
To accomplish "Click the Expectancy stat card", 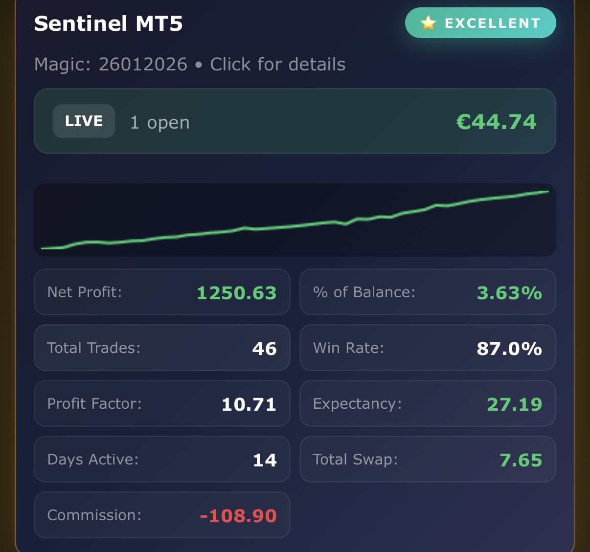I will 427,404.
